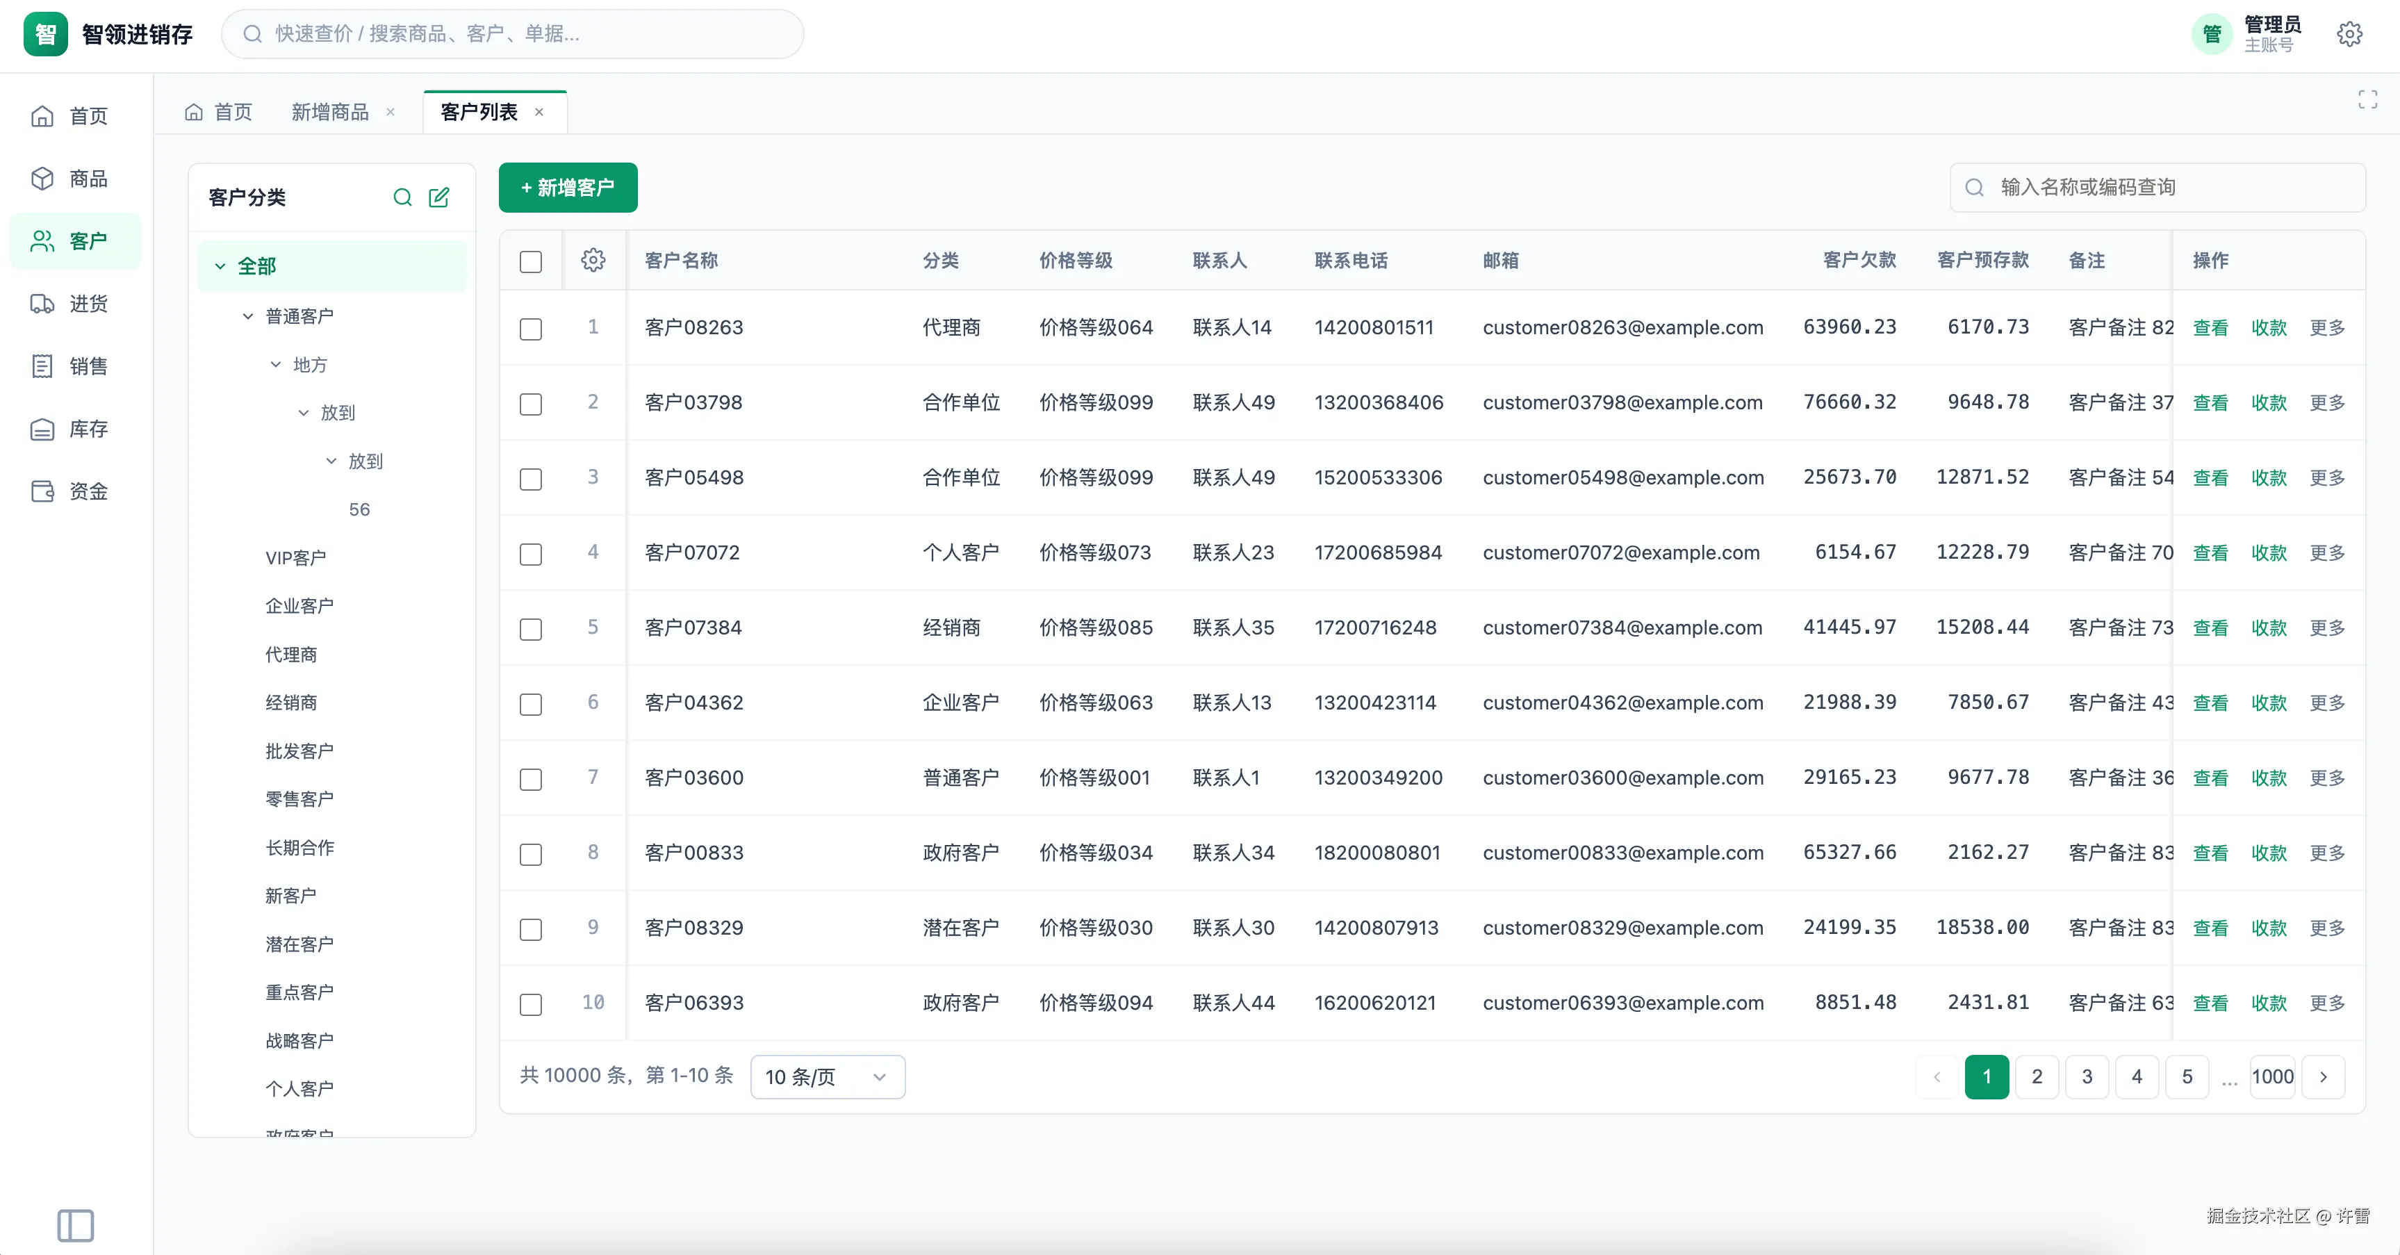Open the settings gear in the top bar
The height and width of the screenshot is (1255, 2400).
2349,35
